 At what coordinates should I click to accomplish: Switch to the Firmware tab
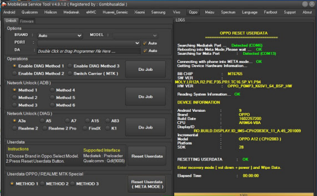(26, 21)
